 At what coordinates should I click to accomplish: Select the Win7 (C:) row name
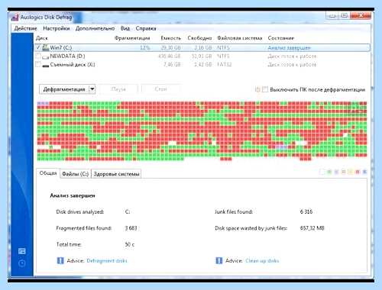[61, 47]
